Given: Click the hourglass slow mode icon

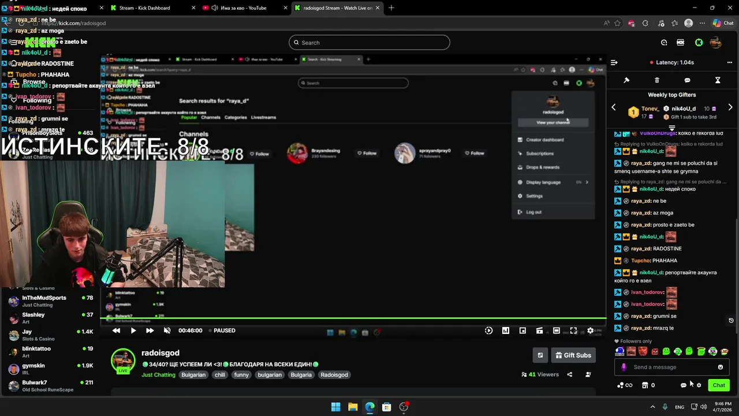Looking at the screenshot, I should 718,80.
